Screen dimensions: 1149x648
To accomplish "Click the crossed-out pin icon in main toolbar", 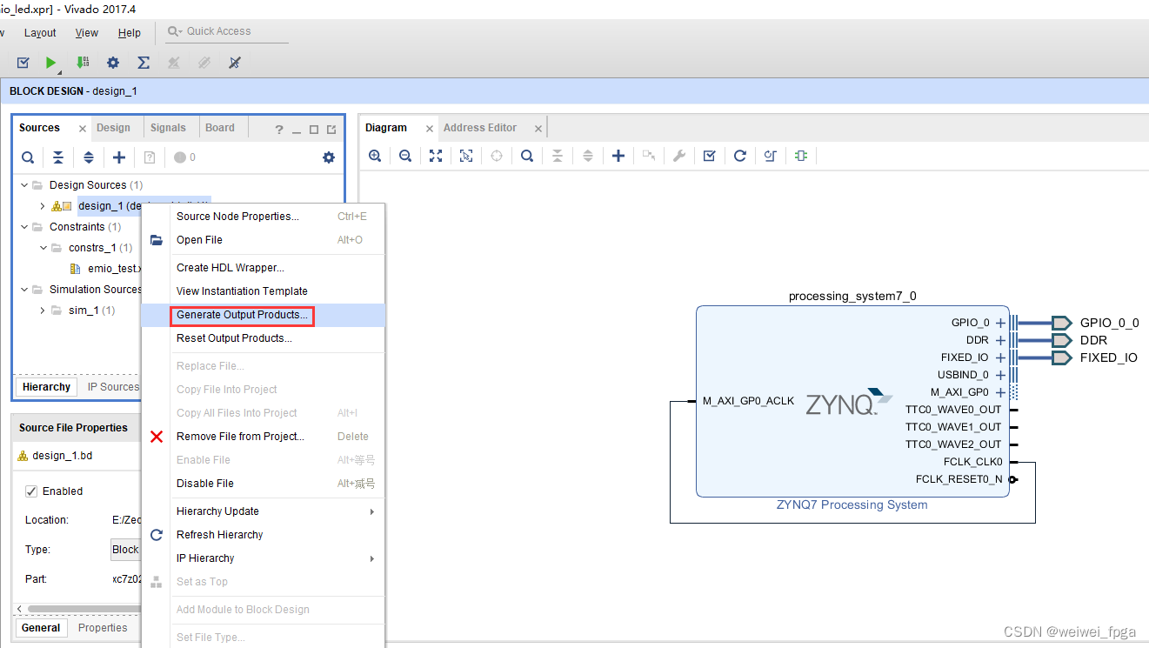I will pos(234,63).
